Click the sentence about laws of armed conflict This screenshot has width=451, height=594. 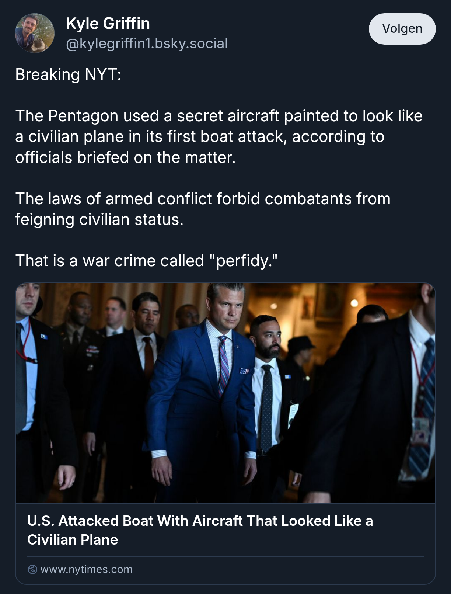point(203,209)
